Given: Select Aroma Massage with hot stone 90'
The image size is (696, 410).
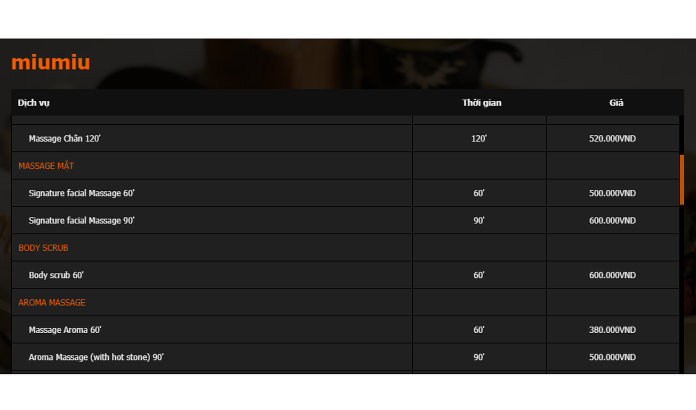Looking at the screenshot, I should [96, 357].
